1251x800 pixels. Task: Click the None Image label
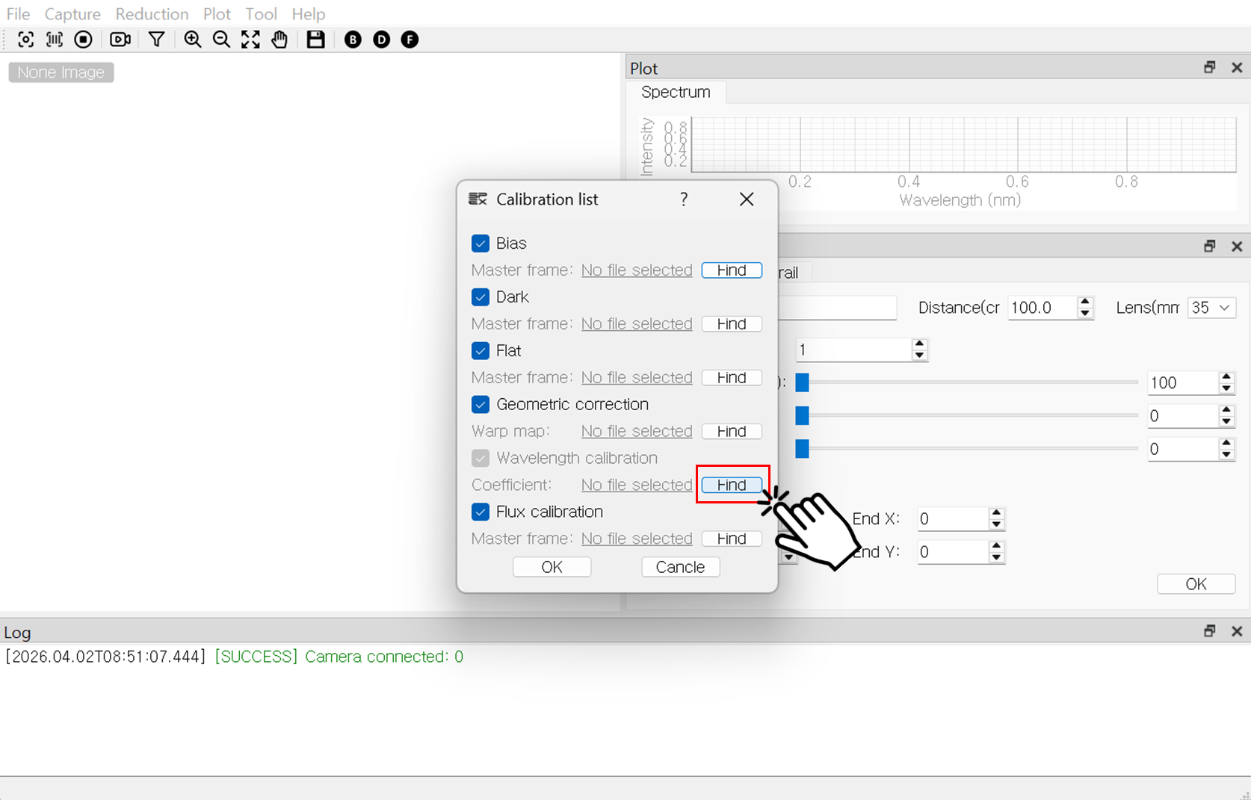pos(61,72)
